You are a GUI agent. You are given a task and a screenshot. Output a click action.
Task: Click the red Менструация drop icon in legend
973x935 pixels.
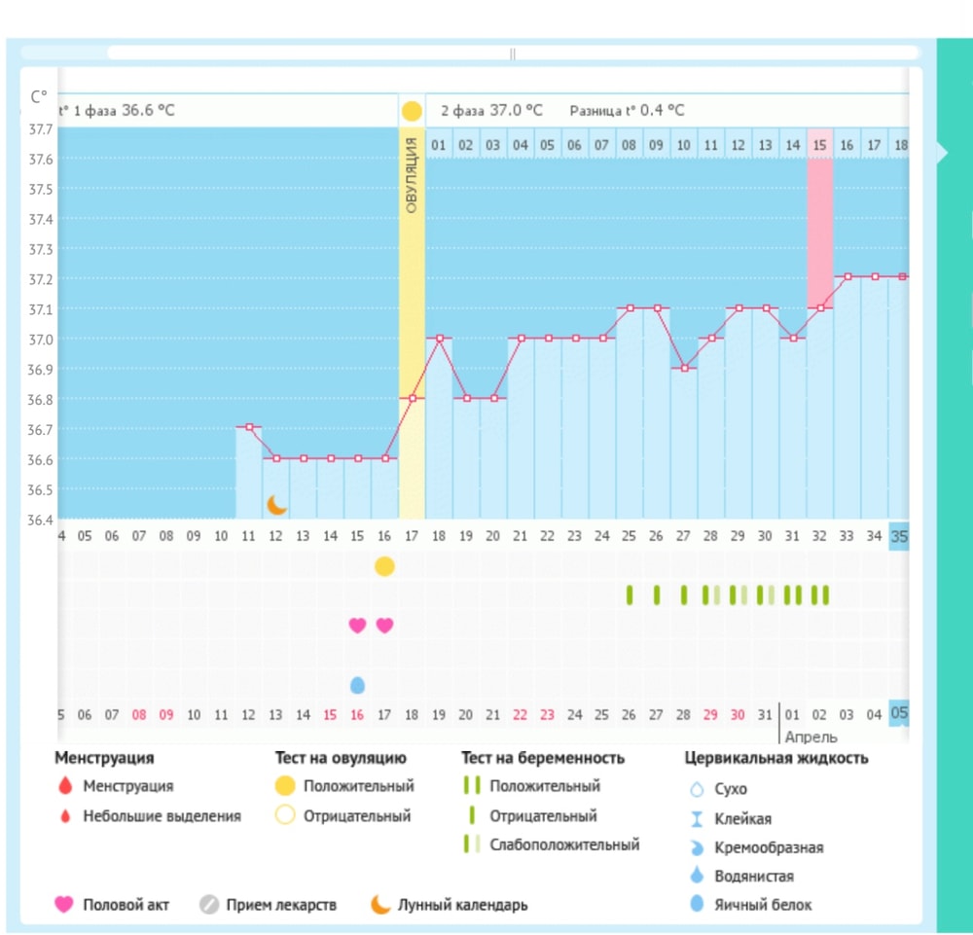(x=66, y=786)
